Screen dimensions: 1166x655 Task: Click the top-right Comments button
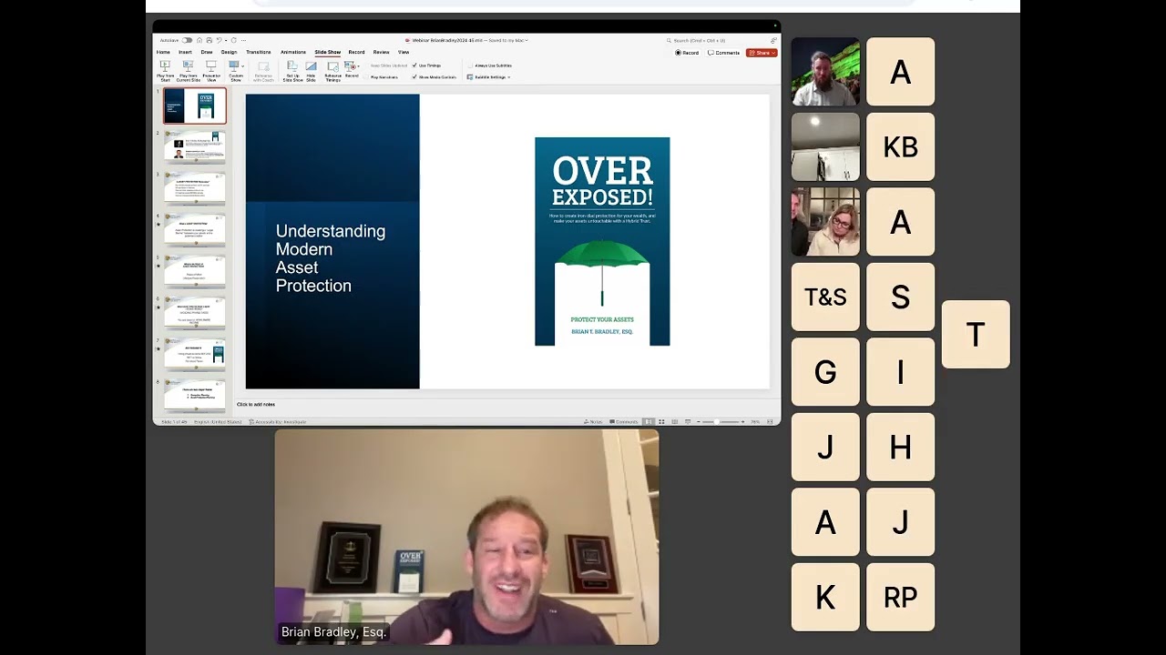[723, 53]
